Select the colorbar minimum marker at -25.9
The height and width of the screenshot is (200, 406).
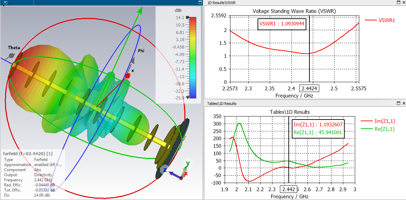(x=188, y=97)
